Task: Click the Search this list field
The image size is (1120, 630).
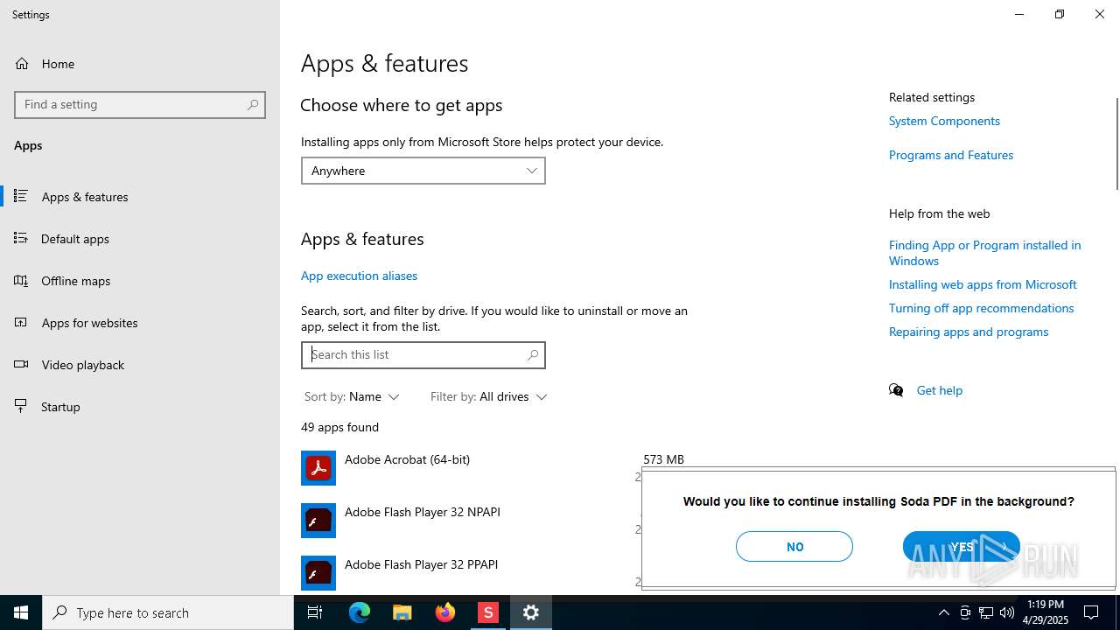Action: tap(423, 354)
